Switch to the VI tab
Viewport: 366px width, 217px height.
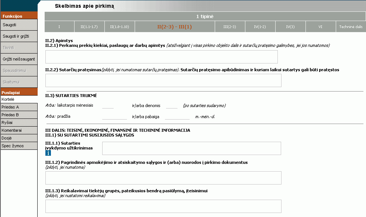tap(321, 27)
